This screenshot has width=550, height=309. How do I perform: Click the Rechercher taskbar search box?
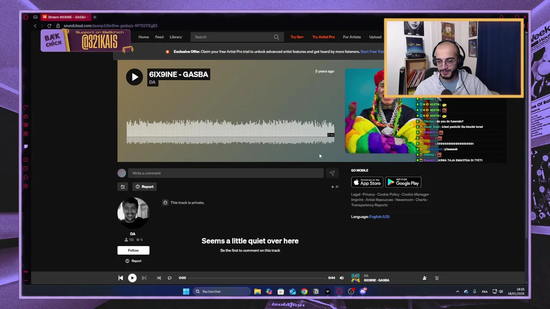pos(221,292)
